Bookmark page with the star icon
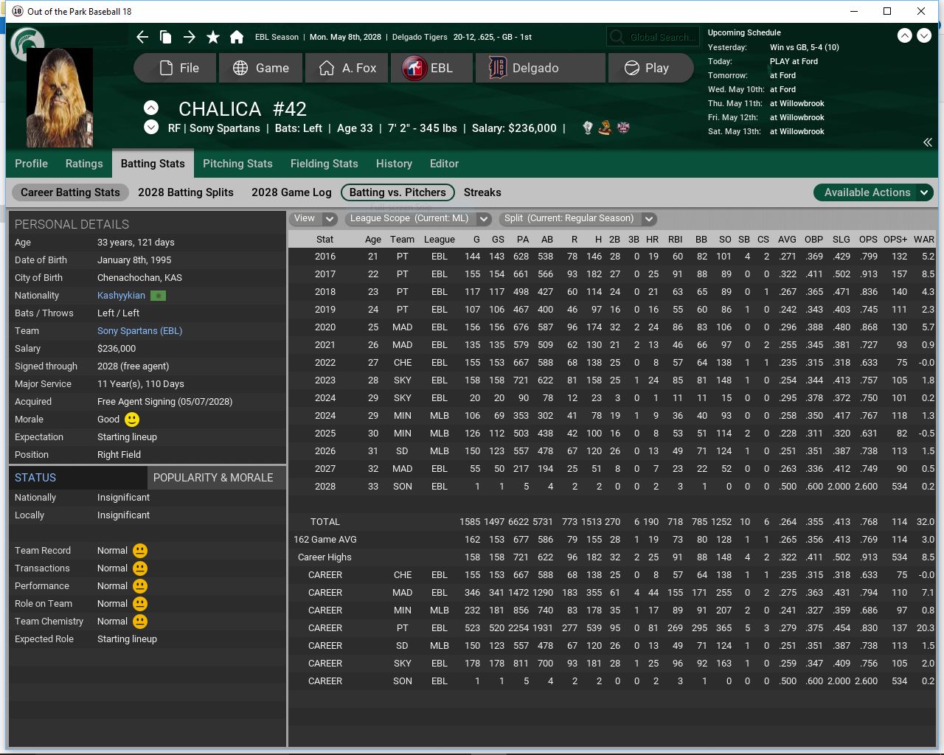This screenshot has width=944, height=755. coord(213,37)
